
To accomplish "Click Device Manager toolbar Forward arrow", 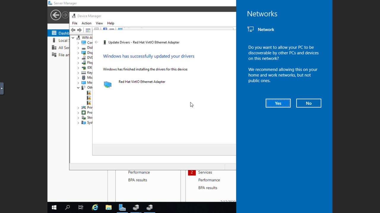I will pos(79,30).
